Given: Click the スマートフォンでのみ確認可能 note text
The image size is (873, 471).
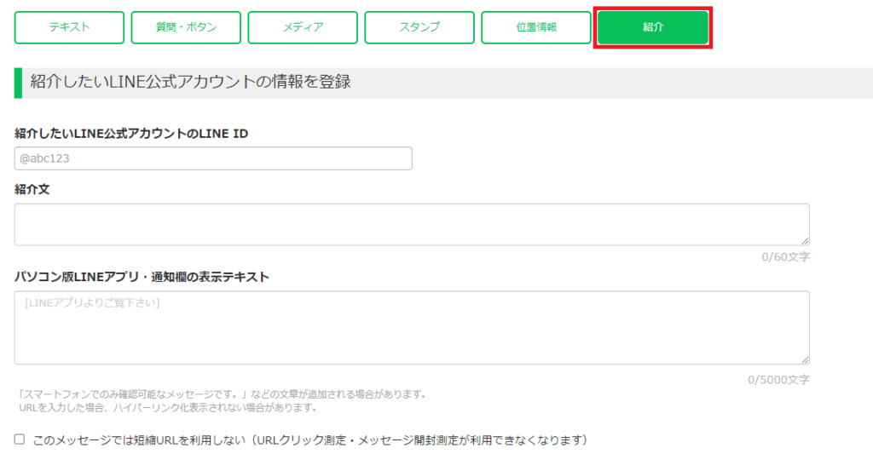Looking at the screenshot, I should 223,394.
